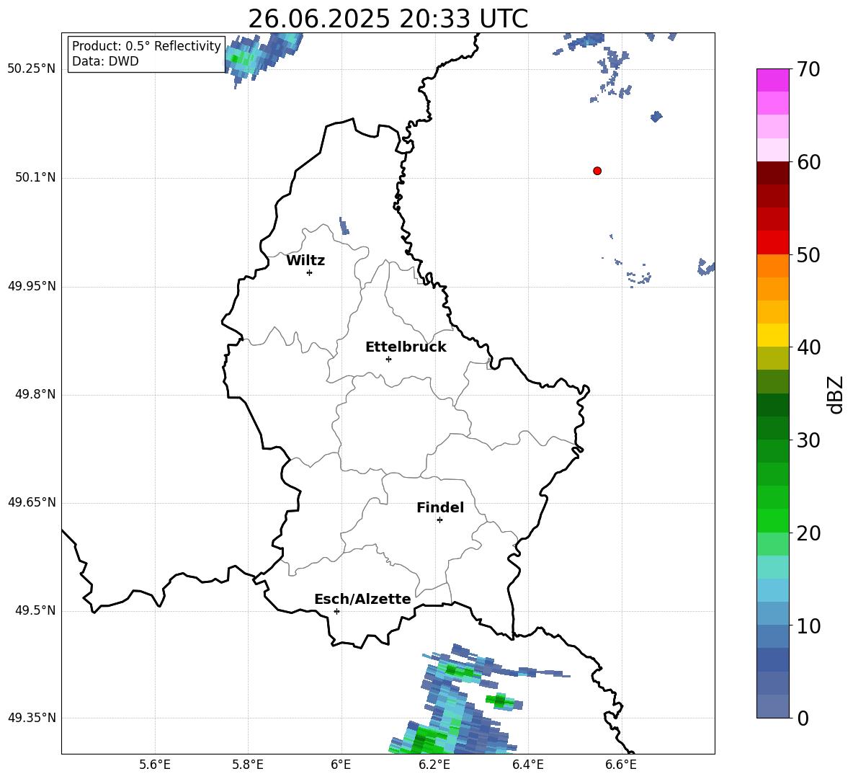Image resolution: width=853 pixels, height=779 pixels.
Task: Click the 49.8°N latitude label
Action: (35, 394)
